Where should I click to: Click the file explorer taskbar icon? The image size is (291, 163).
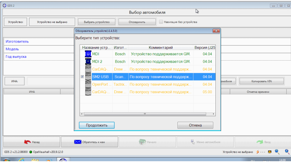(35, 161)
